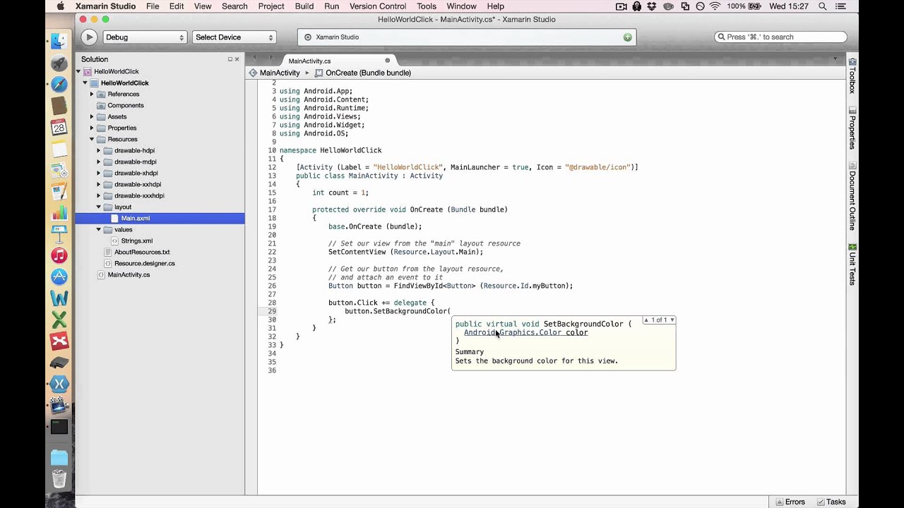
Task: Collapse the layout folder
Action: tap(99, 207)
